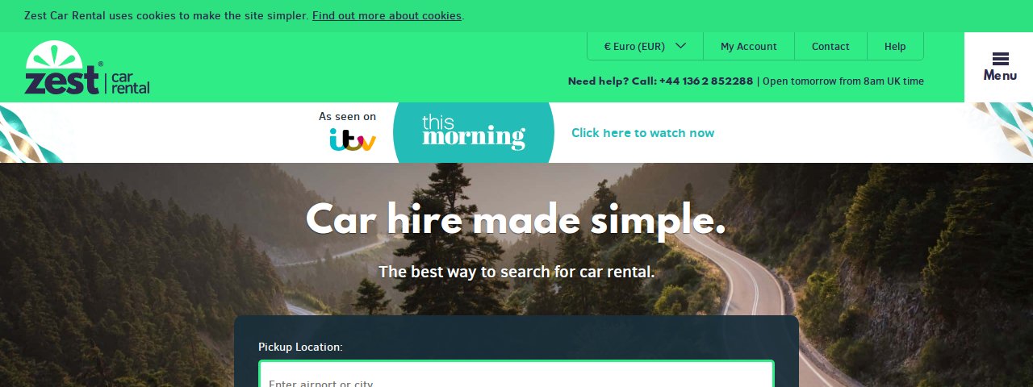
Task: Open the € Euro (EUR) currency selector
Action: [645, 47]
